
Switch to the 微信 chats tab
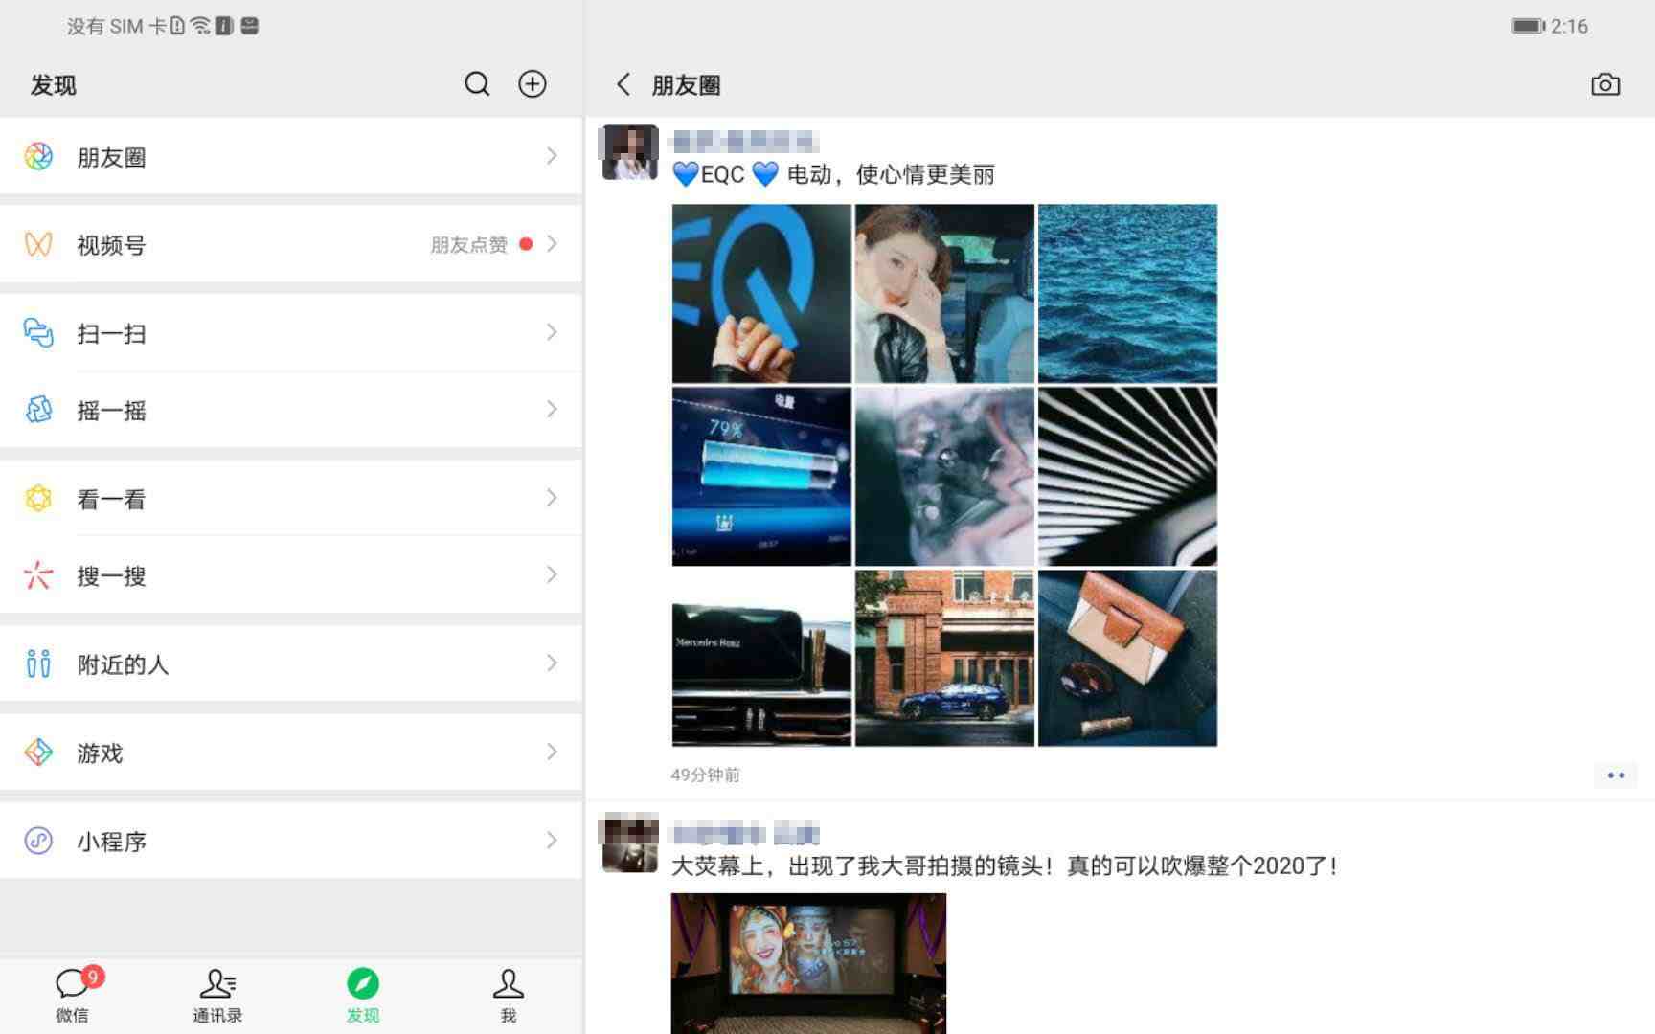click(73, 996)
